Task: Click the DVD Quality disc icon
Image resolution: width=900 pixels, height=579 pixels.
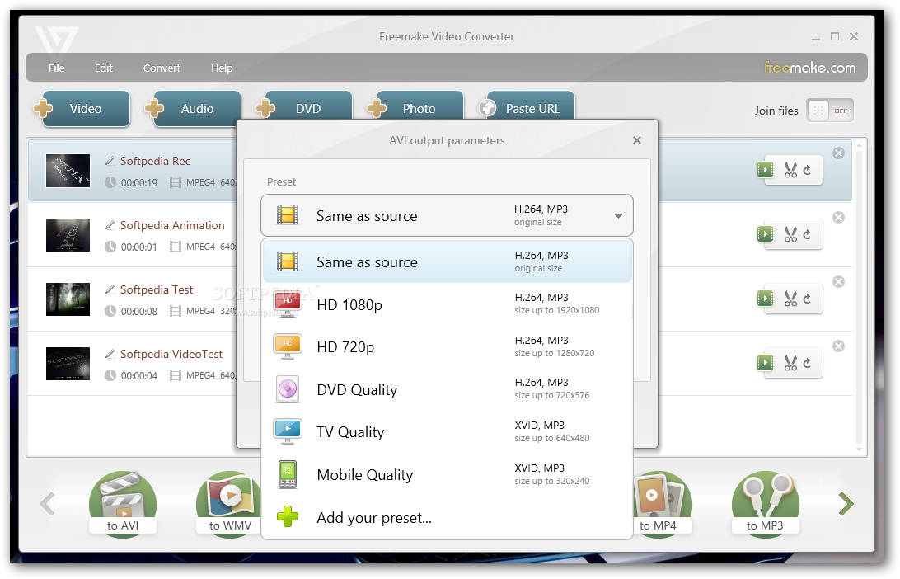Action: coord(288,389)
